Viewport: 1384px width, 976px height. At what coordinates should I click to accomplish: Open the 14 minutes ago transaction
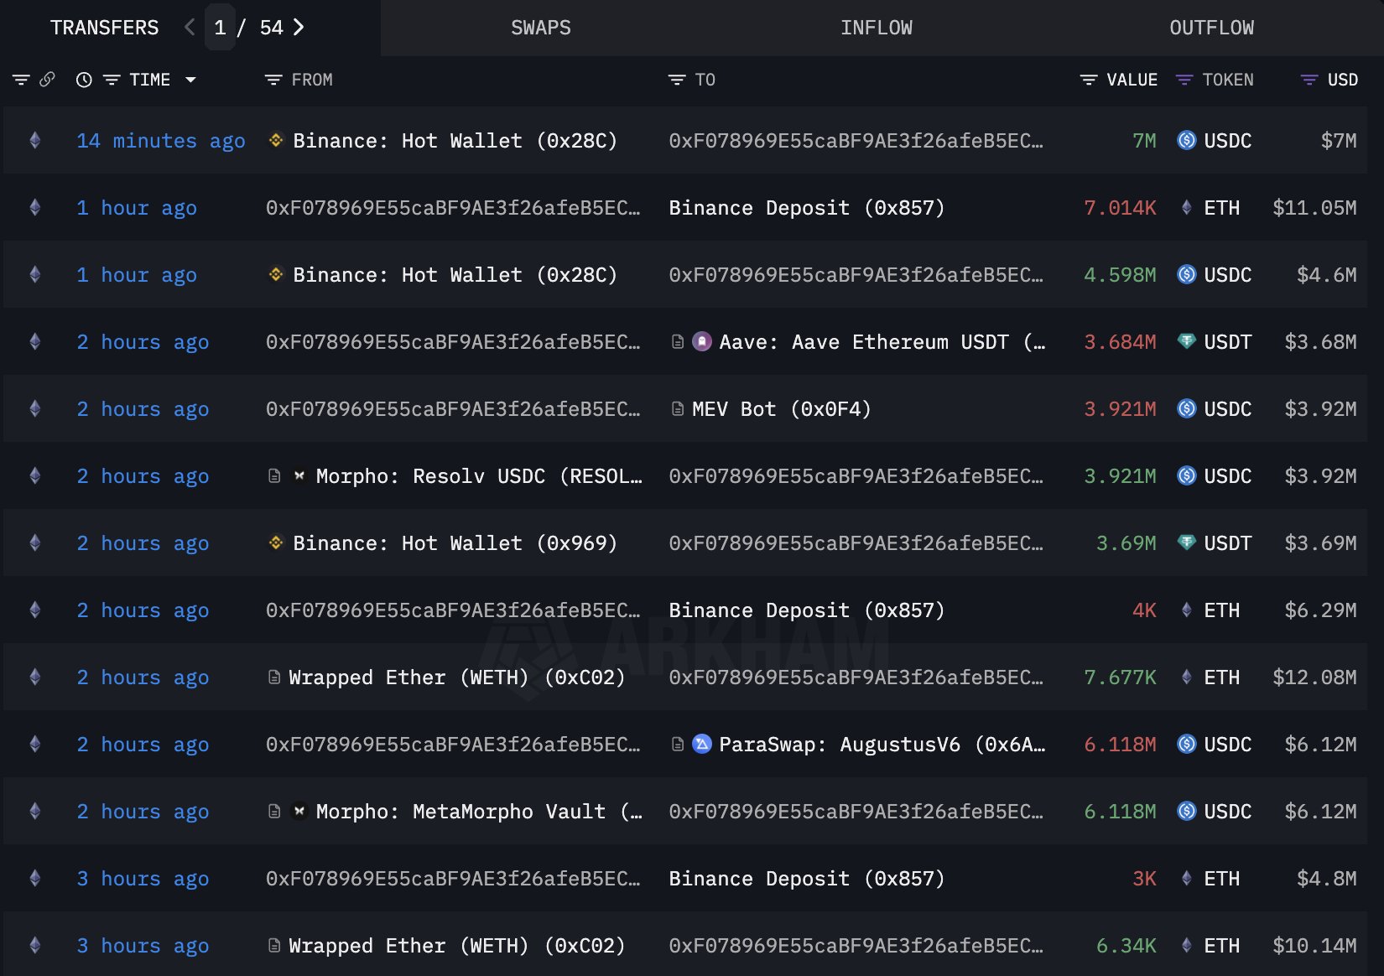tap(161, 140)
